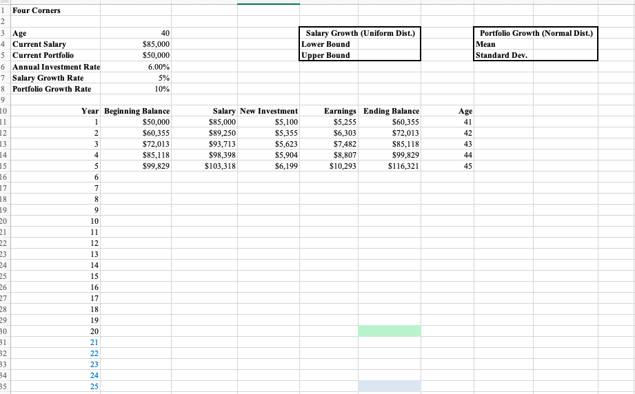Select the 5% salary growth value

pyautogui.click(x=136, y=78)
